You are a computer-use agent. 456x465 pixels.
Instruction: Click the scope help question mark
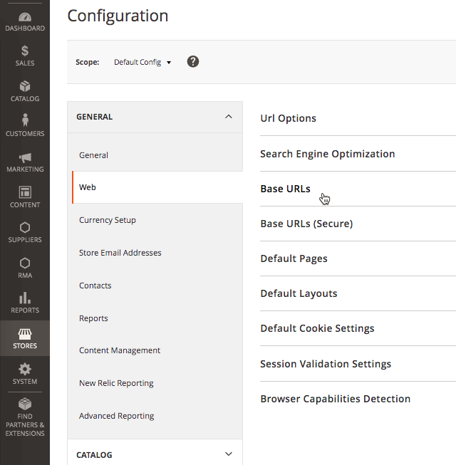[193, 62]
